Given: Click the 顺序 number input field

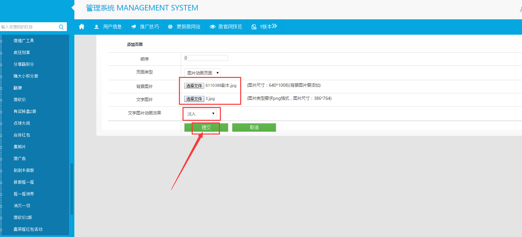Looking at the screenshot, I should 206,58.
